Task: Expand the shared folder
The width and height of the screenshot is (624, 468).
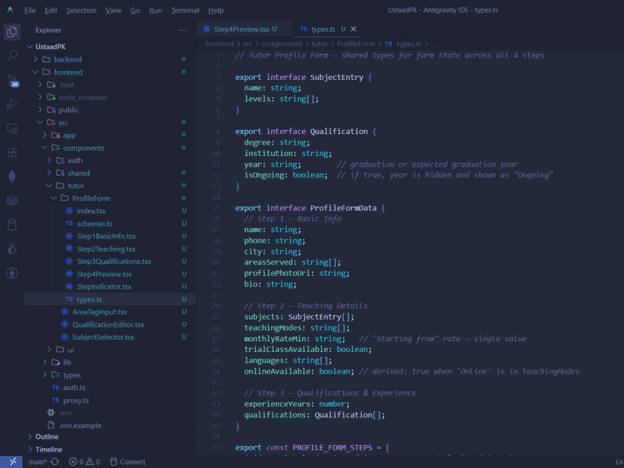Action: coord(110,173)
